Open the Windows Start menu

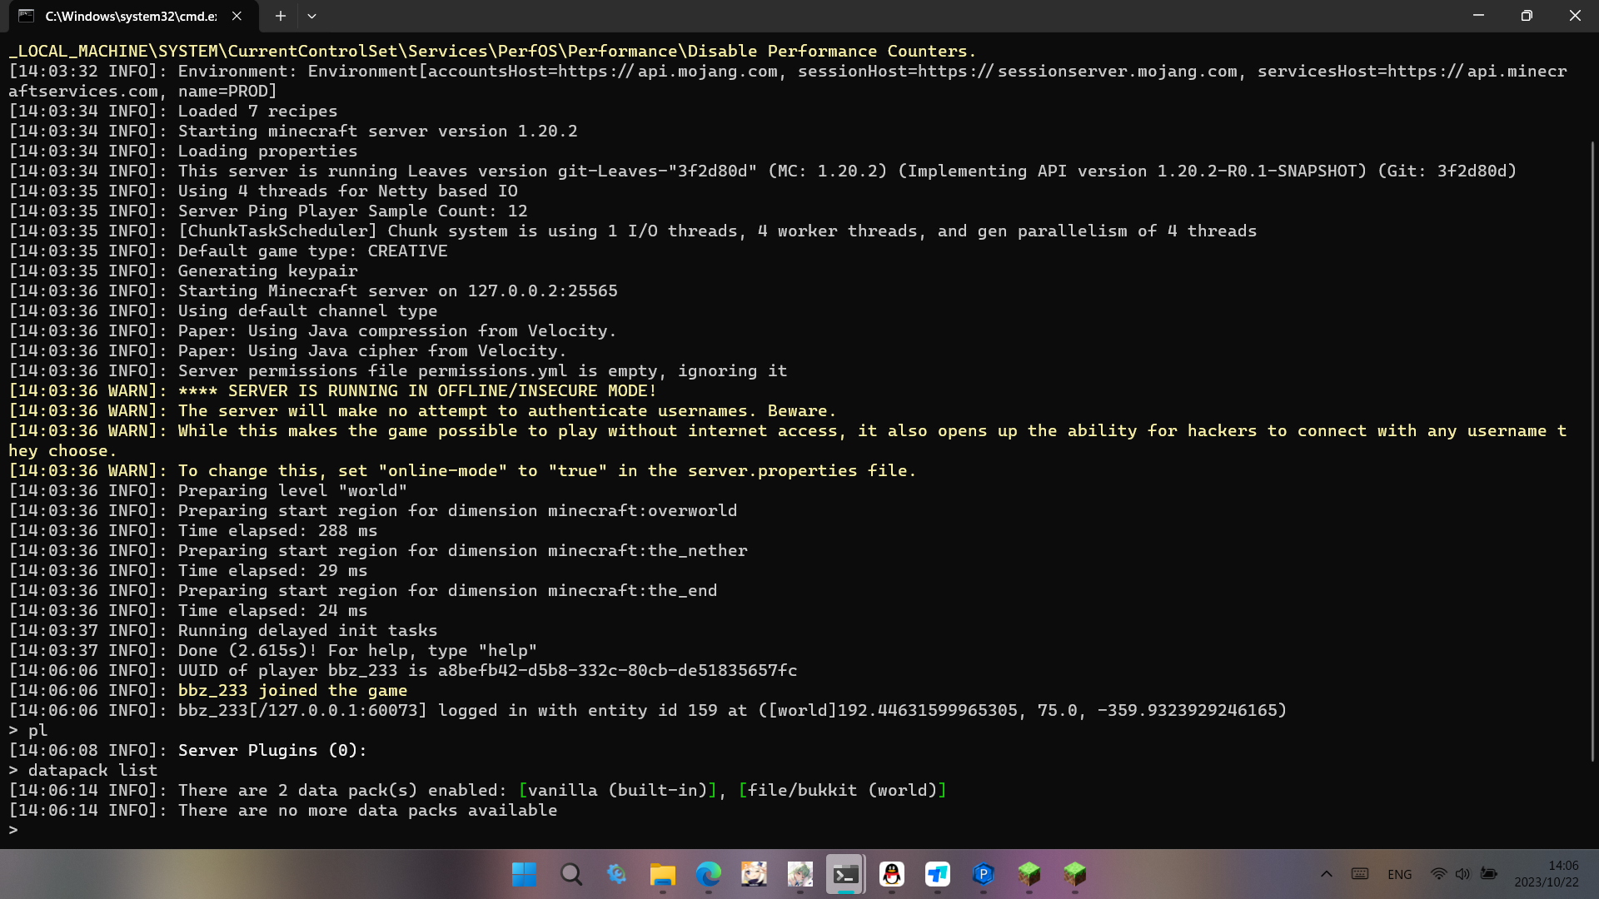coord(523,875)
